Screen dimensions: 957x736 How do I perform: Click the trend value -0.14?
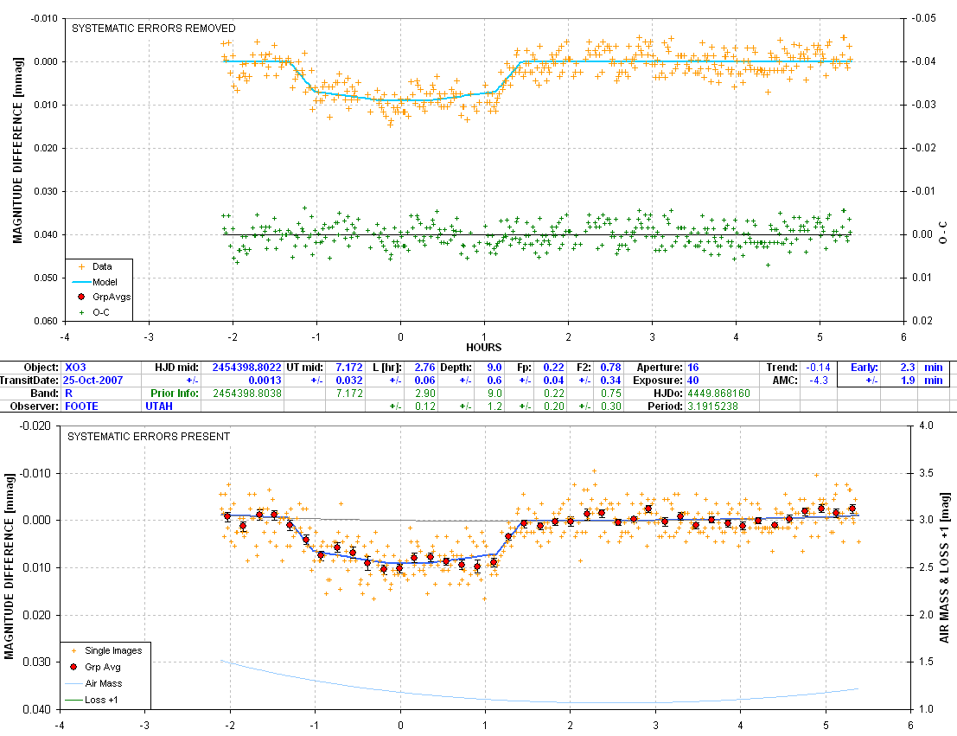pos(818,367)
